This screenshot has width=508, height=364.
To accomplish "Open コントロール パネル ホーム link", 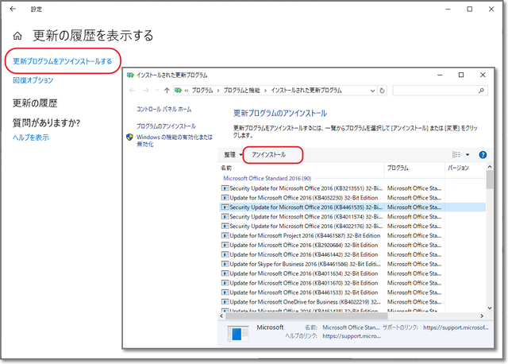I will 164,109.
